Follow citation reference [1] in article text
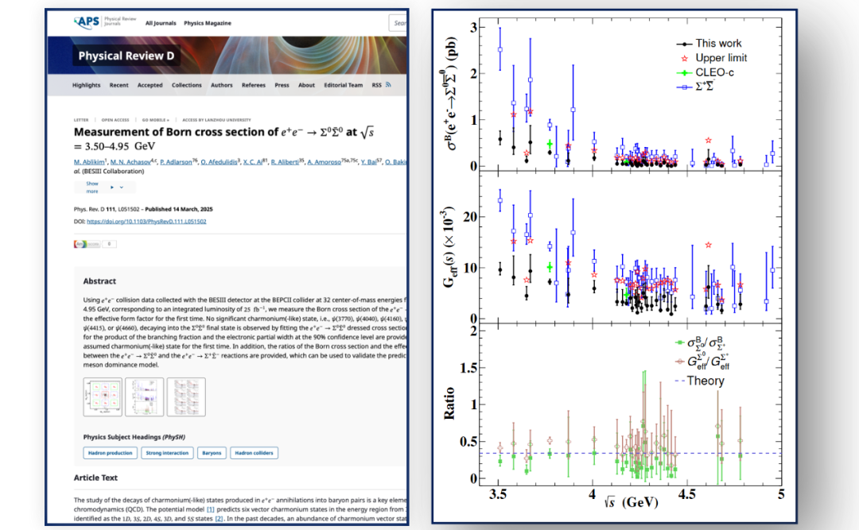This screenshot has height=530, width=859. 211,509
